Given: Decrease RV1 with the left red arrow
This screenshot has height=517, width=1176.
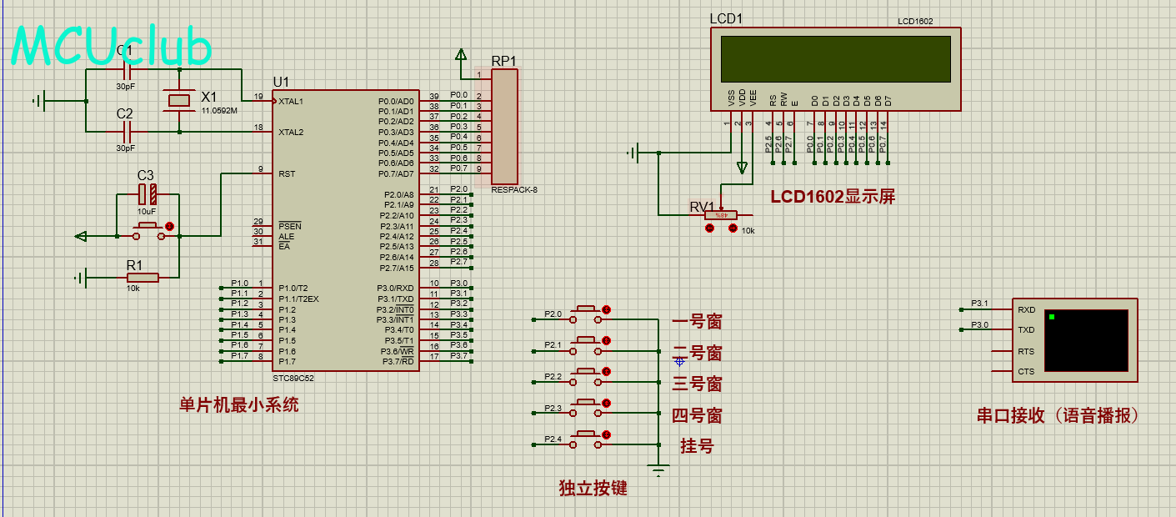Looking at the screenshot, I should pyautogui.click(x=710, y=228).
